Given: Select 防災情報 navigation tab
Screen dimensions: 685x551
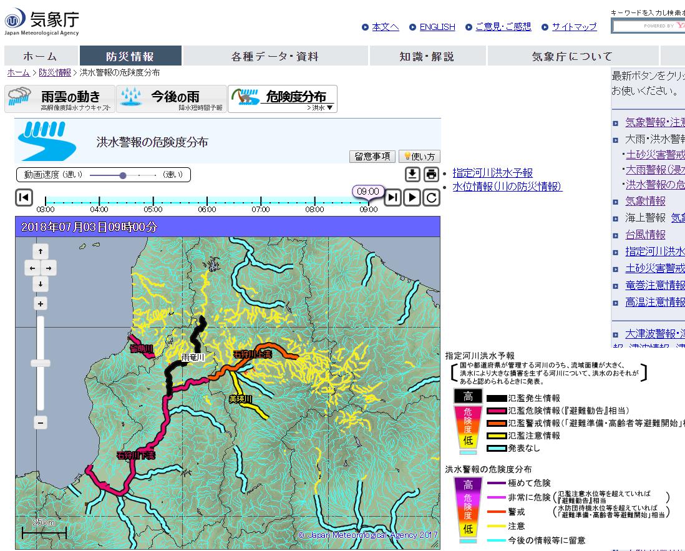Looking at the screenshot, I should coord(130,56).
